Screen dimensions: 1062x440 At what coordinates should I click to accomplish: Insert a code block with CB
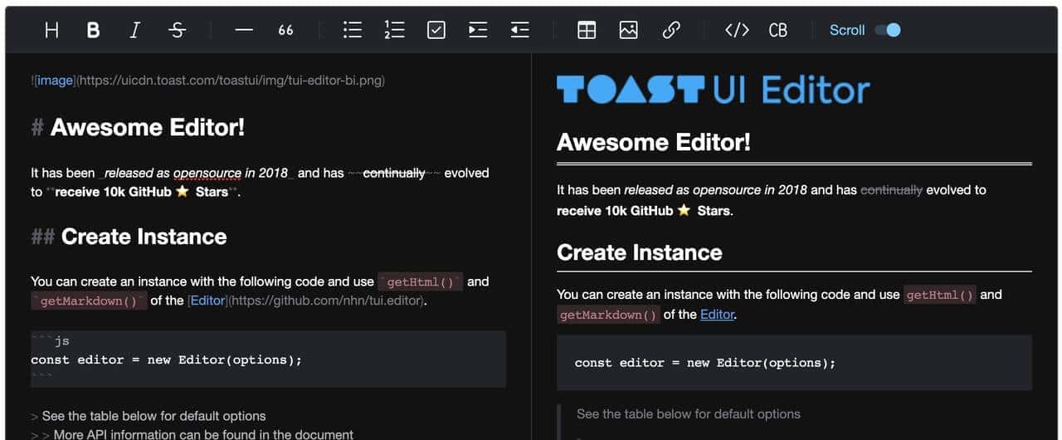coord(778,30)
